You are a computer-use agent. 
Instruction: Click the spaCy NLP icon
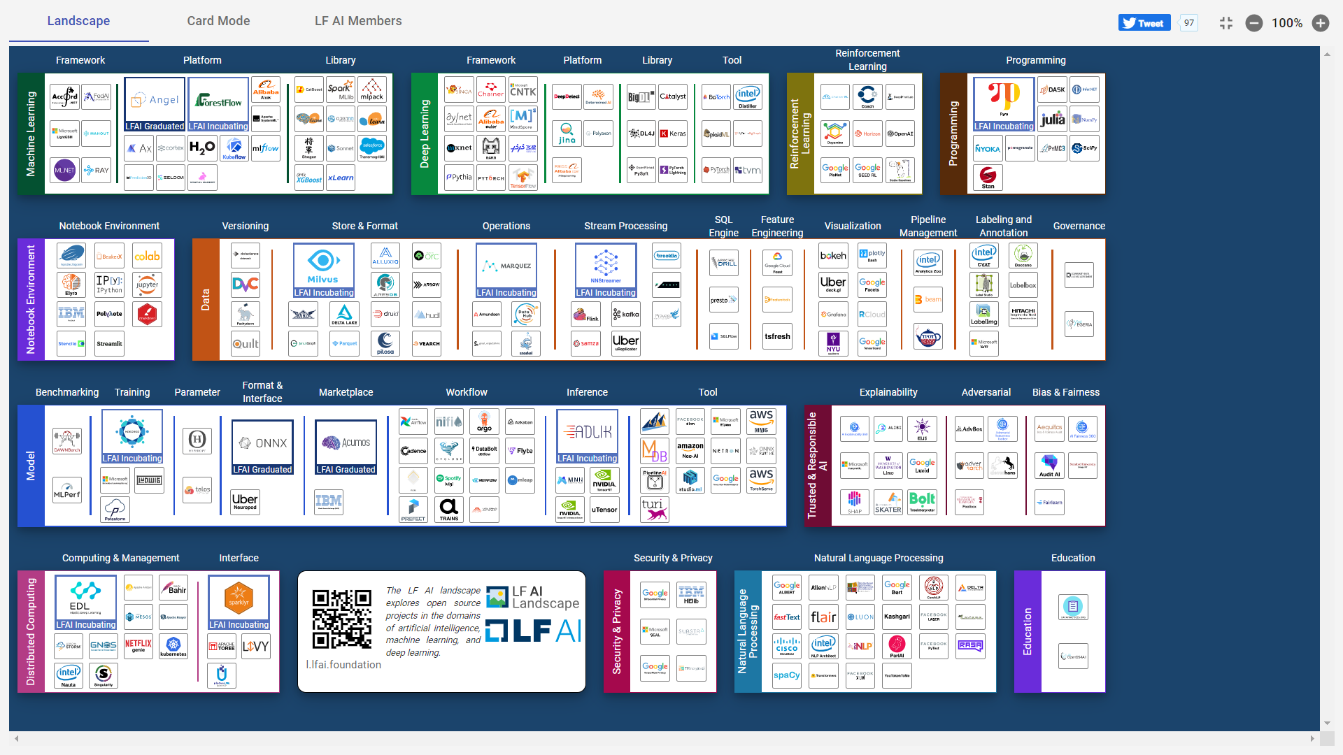[x=787, y=675]
